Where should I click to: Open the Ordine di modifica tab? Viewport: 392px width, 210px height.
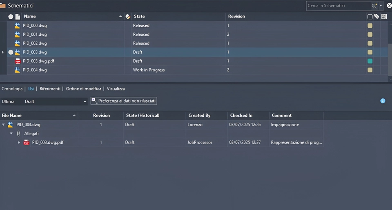pos(83,89)
